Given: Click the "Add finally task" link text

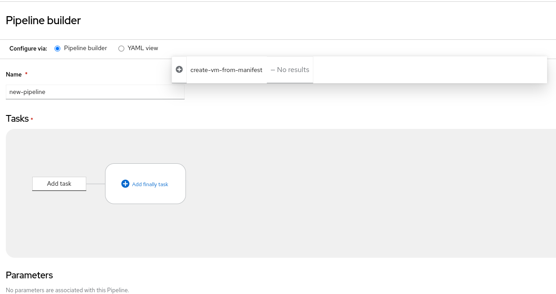Looking at the screenshot, I should 150,184.
